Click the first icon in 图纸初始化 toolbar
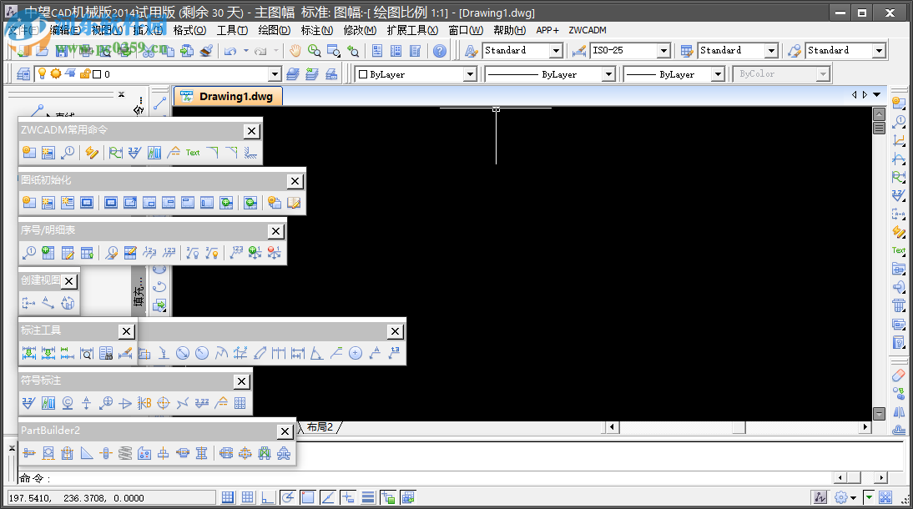The width and height of the screenshot is (913, 509). 29,203
